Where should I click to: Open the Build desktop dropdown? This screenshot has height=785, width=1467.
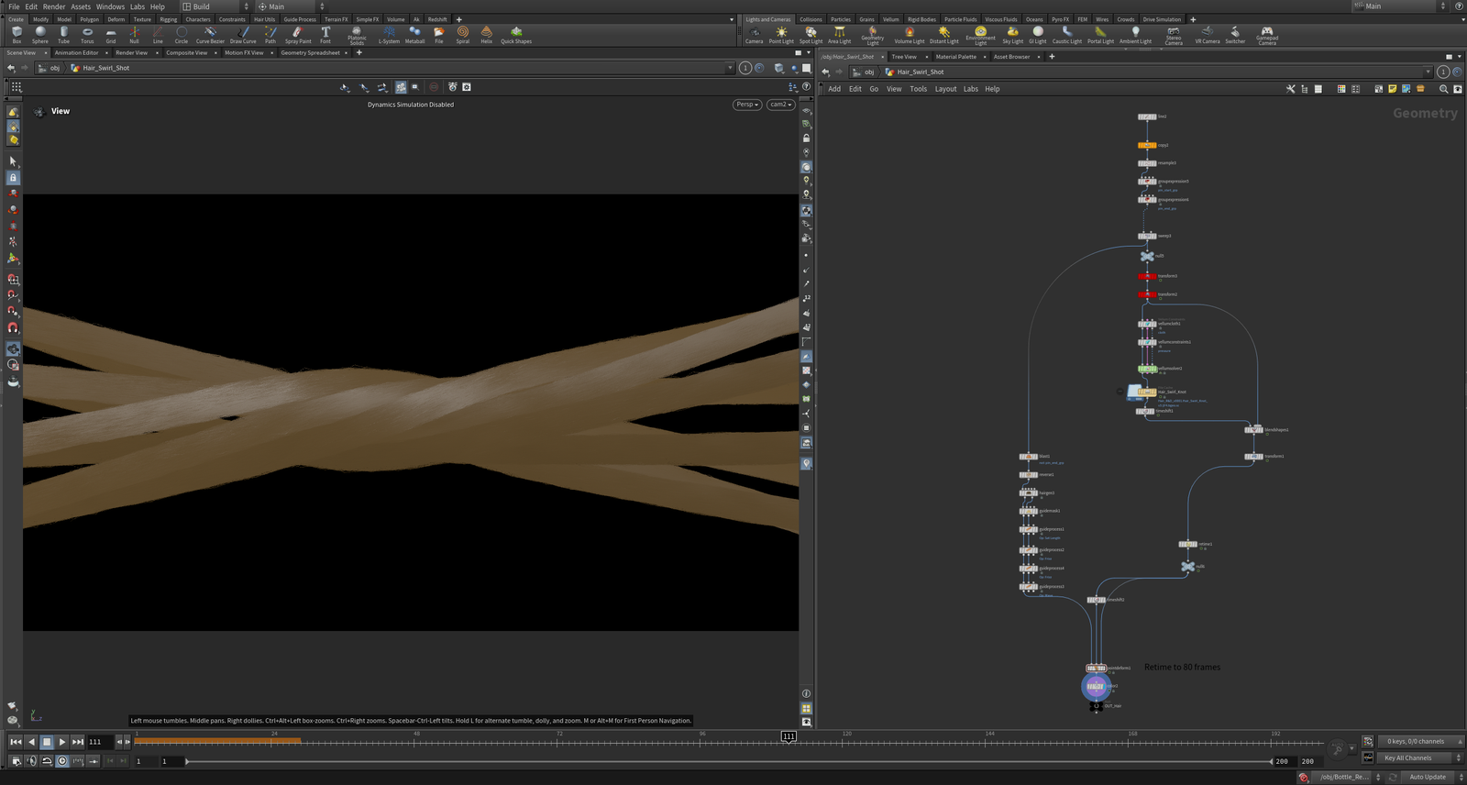click(x=215, y=6)
